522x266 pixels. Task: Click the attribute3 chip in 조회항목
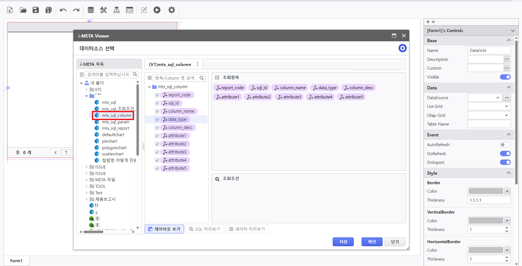tap(290, 97)
